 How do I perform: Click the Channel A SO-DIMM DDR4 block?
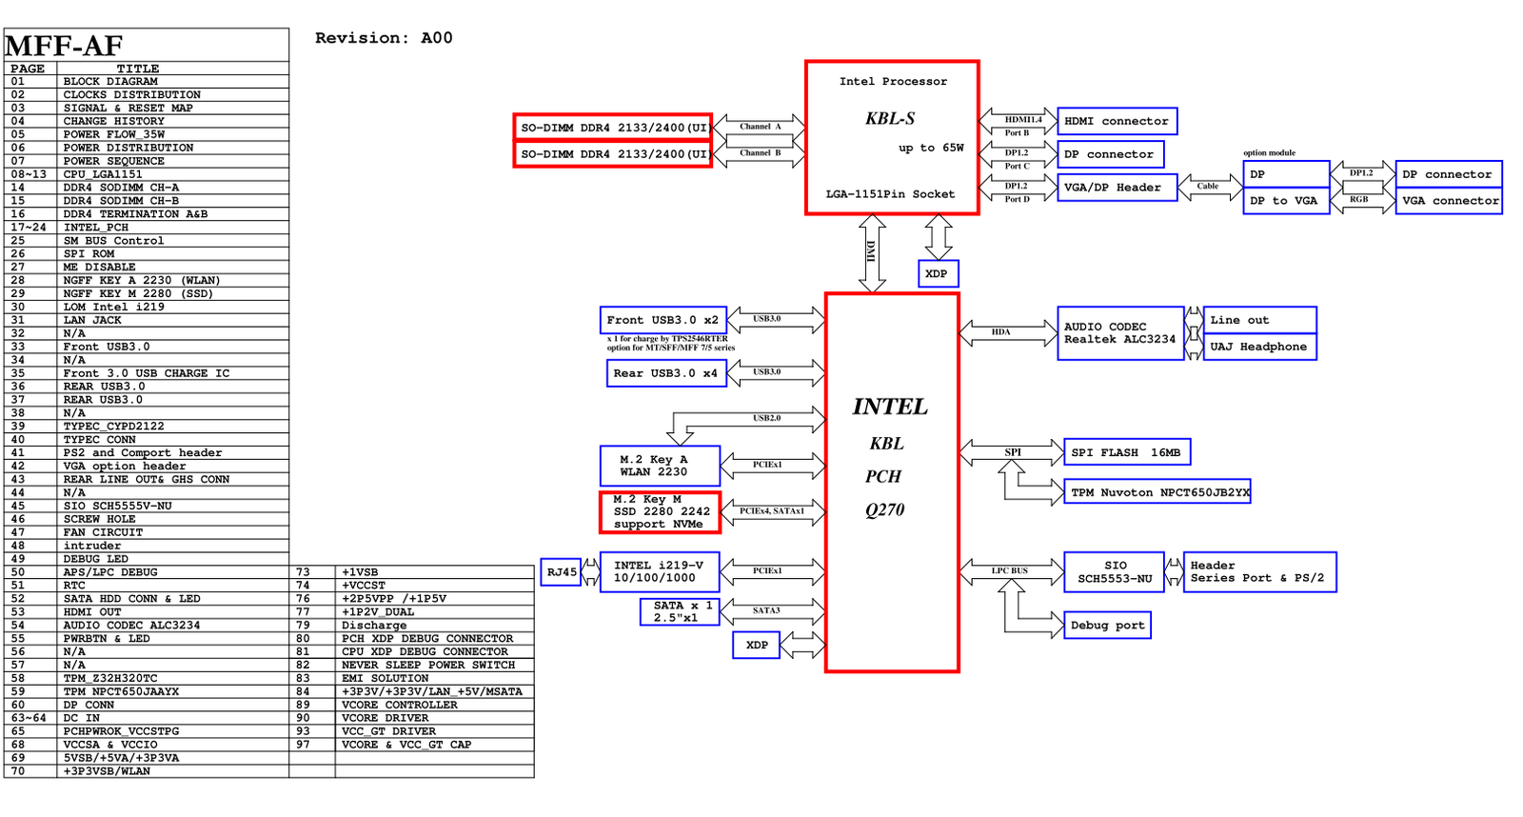(x=613, y=127)
